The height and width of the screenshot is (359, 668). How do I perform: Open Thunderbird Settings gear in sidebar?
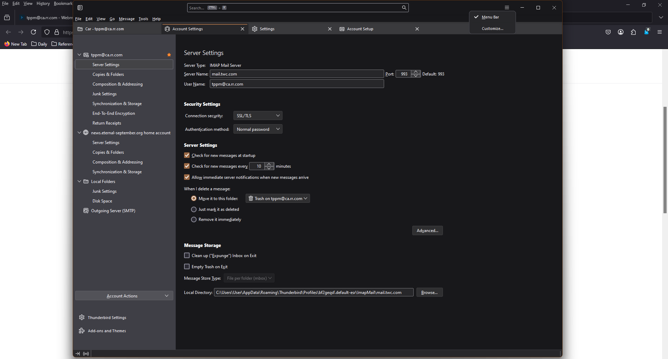[82, 317]
